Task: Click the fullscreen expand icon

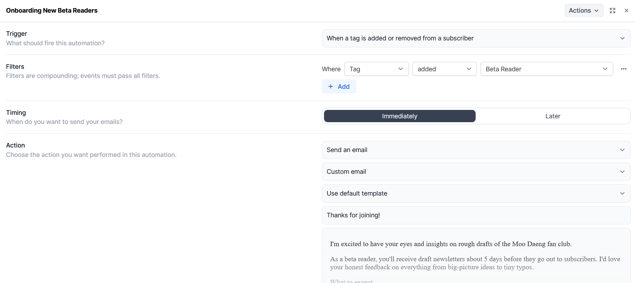Action: [x=613, y=11]
